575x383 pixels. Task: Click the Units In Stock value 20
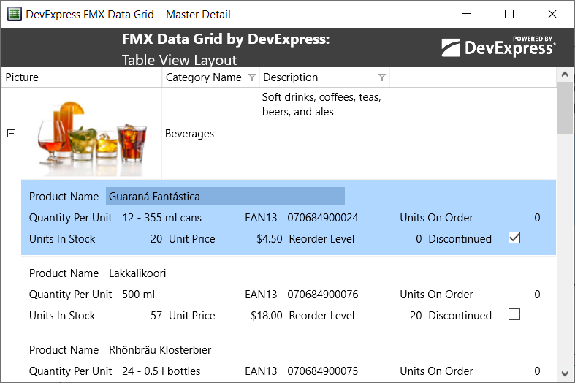pyautogui.click(x=156, y=239)
